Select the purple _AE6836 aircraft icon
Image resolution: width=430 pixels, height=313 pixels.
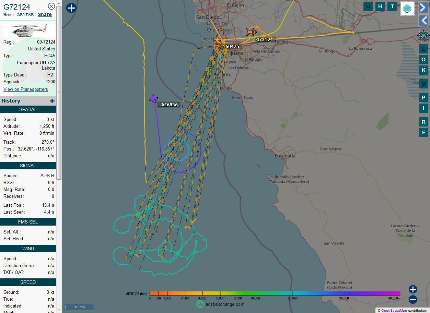[x=154, y=99]
